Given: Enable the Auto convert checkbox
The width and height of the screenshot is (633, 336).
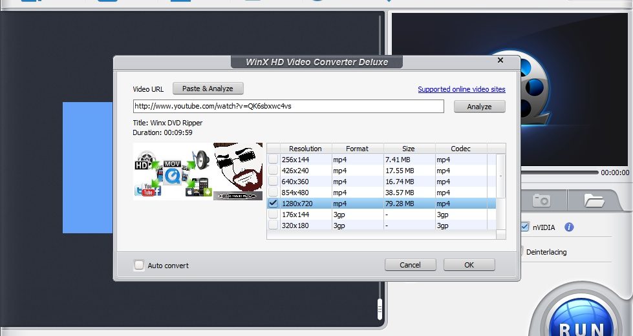Looking at the screenshot, I should click(x=139, y=265).
